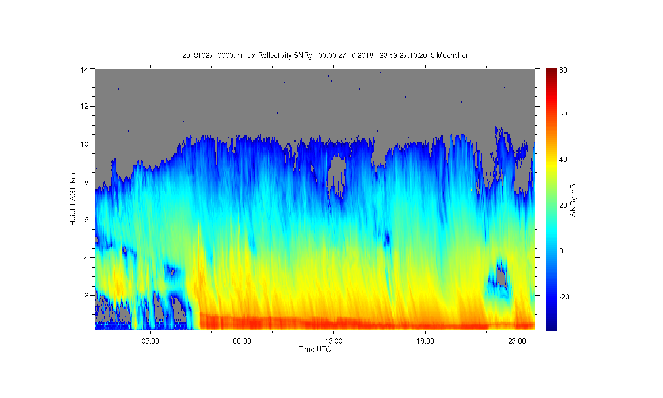
Task: Click the 23:00 time tick label
Action: click(517, 341)
